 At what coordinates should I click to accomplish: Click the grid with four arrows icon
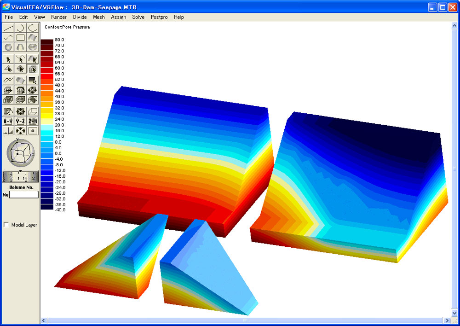[x=20, y=111]
